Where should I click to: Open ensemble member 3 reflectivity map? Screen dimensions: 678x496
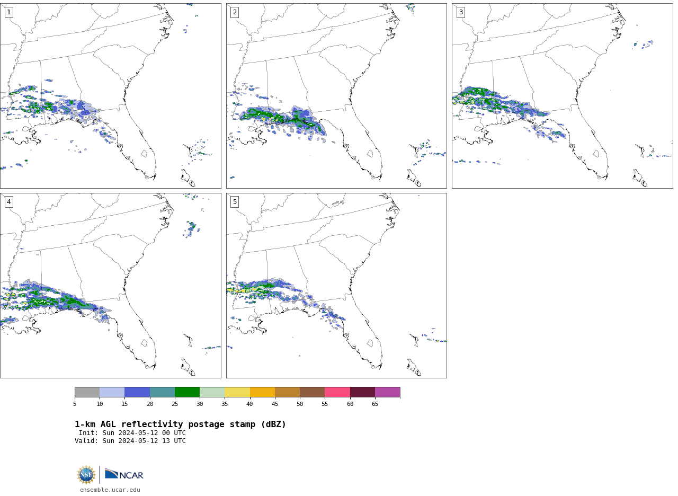coord(563,96)
